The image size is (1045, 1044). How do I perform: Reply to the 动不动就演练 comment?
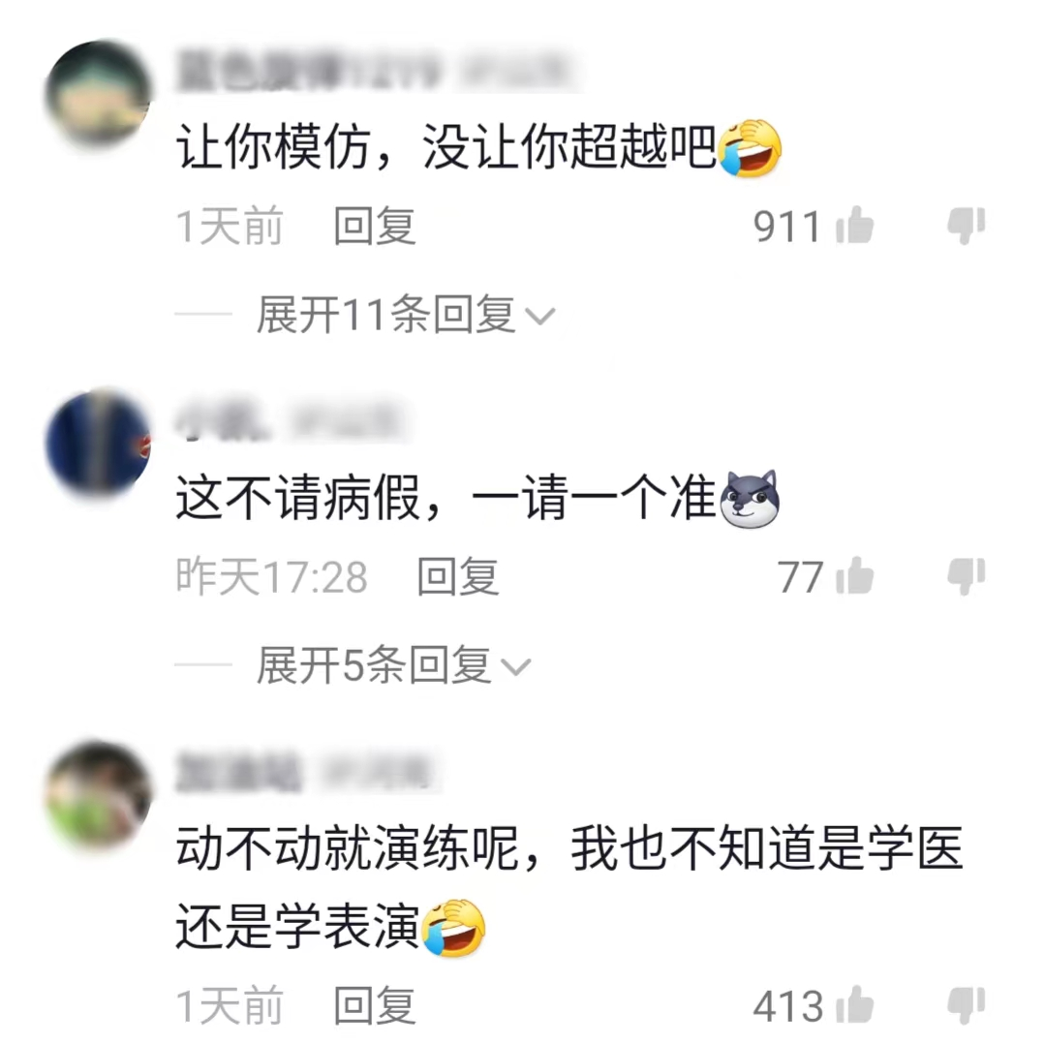(x=375, y=1006)
